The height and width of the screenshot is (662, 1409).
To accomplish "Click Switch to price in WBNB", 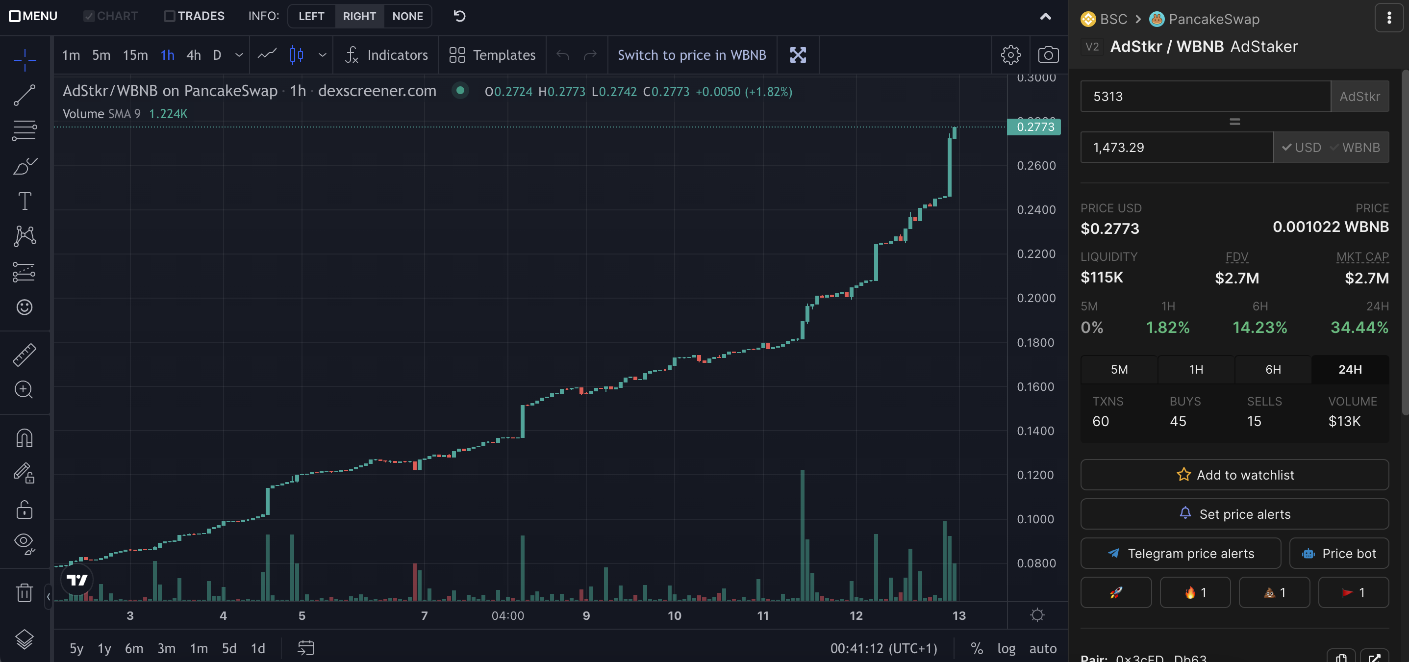I will tap(691, 55).
